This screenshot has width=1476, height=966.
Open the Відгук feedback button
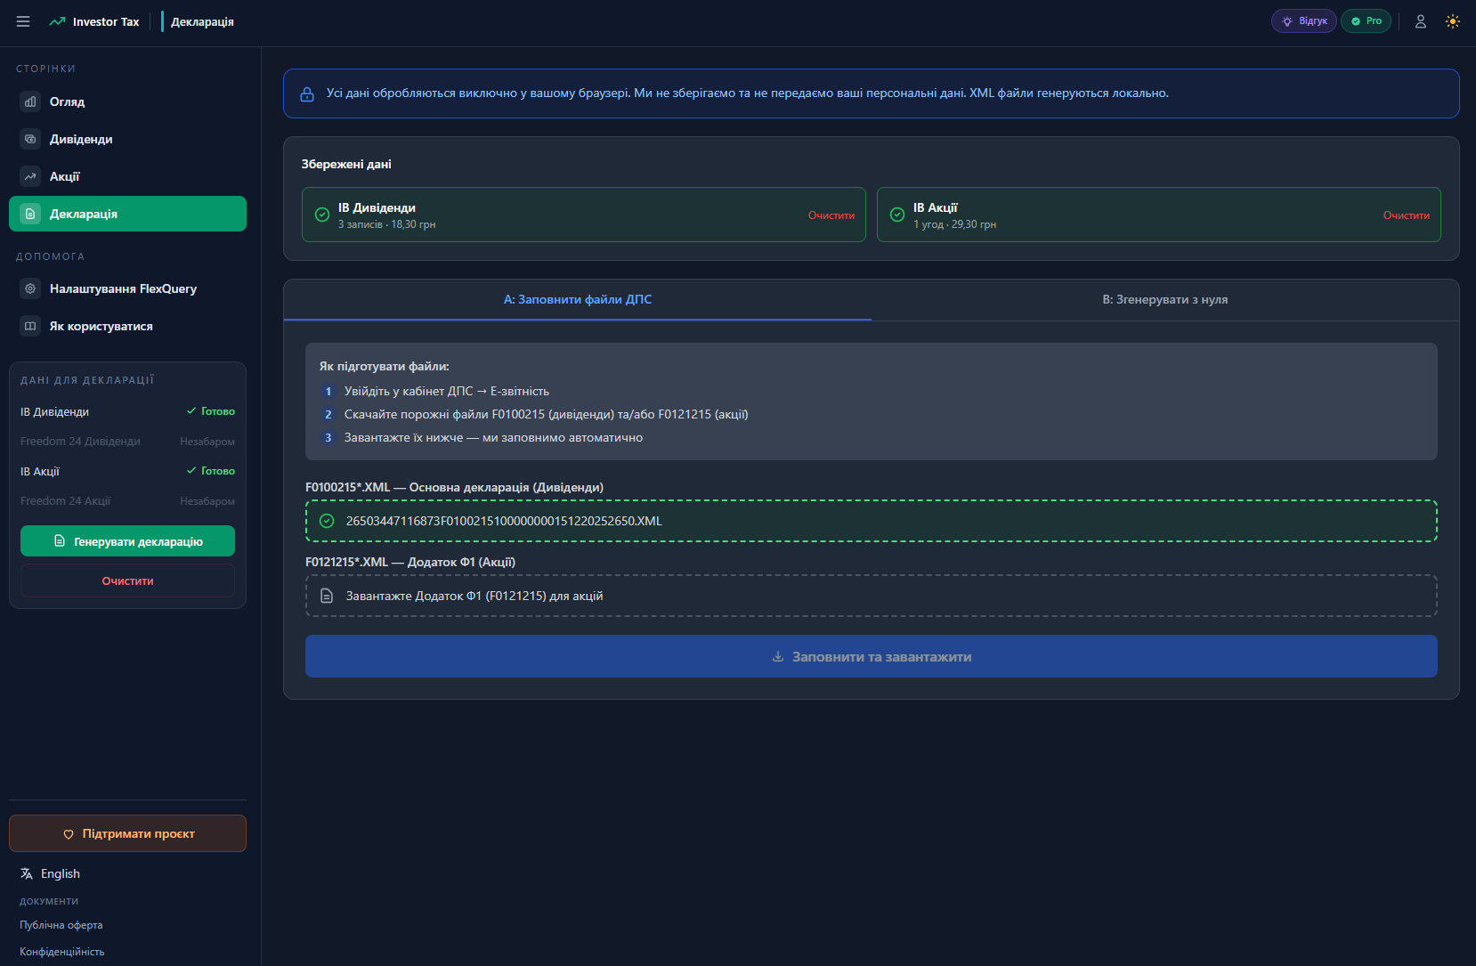coord(1303,20)
